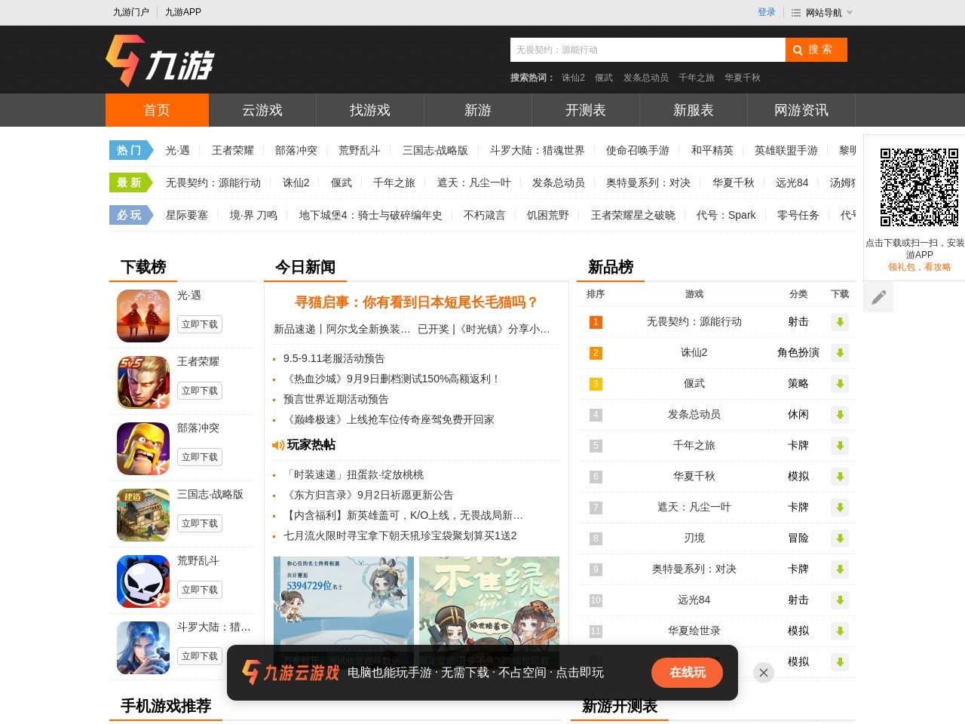Open the 王者荣耀 game icon in 下载榜
Screen dimensions: 965x724
tap(143, 382)
